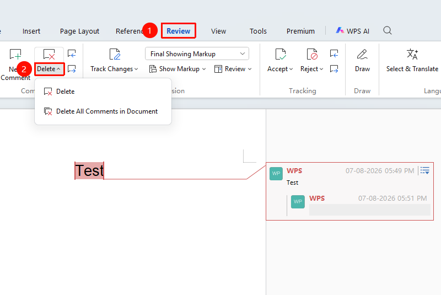The height and width of the screenshot is (295, 441).
Task: Open comment options menu icon in comment box
Action: click(425, 170)
